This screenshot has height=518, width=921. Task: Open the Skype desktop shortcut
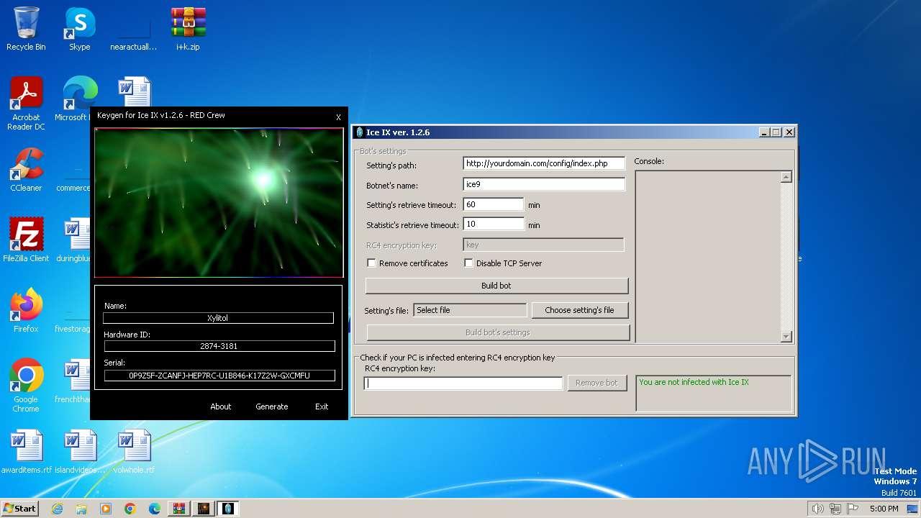[80, 29]
